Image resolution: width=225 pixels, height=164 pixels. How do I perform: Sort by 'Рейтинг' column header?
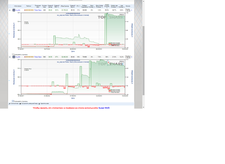pyautogui.click(x=29, y=6)
